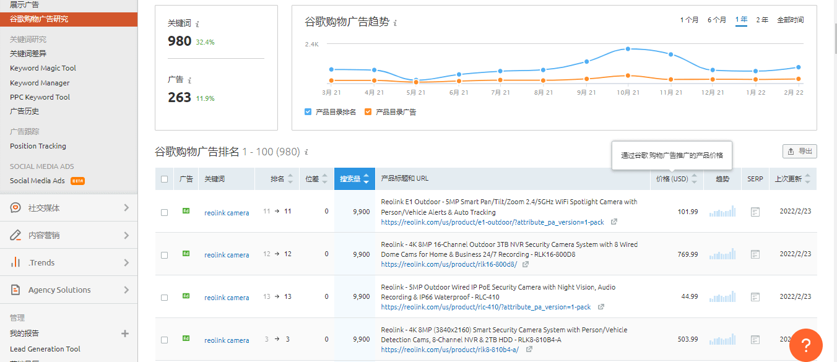Toggle the 产品目录广告 chart series checkbox

tap(368, 112)
